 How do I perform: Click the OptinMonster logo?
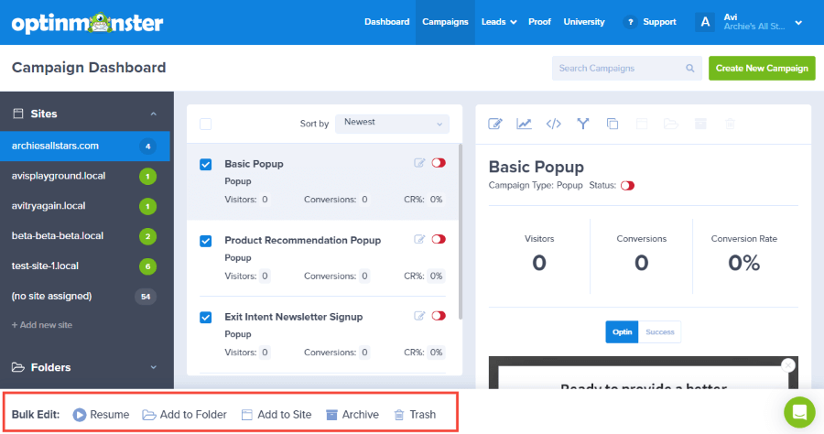point(87,23)
